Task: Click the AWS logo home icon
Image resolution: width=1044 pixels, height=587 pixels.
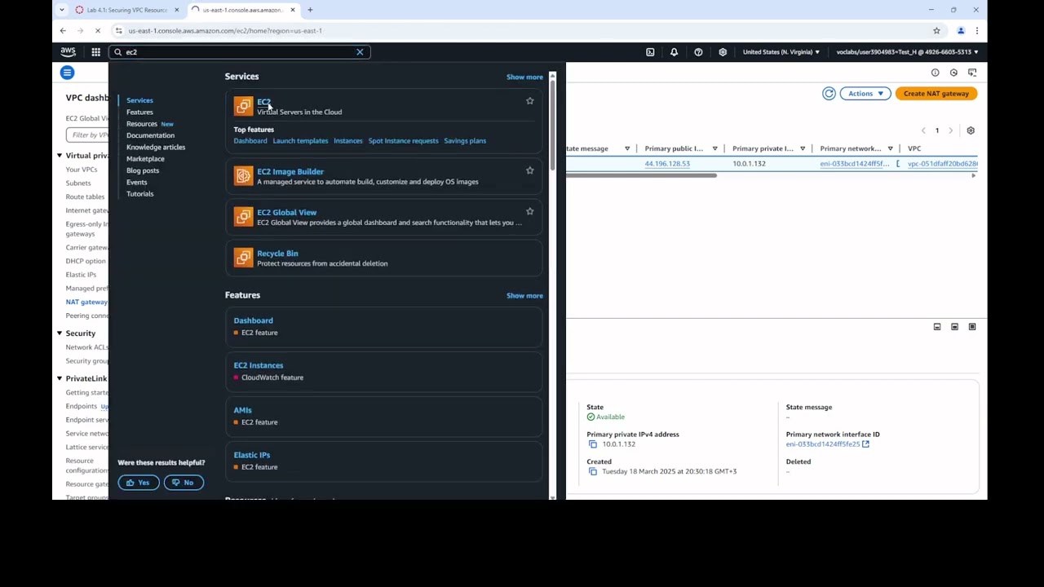Action: 68,52
